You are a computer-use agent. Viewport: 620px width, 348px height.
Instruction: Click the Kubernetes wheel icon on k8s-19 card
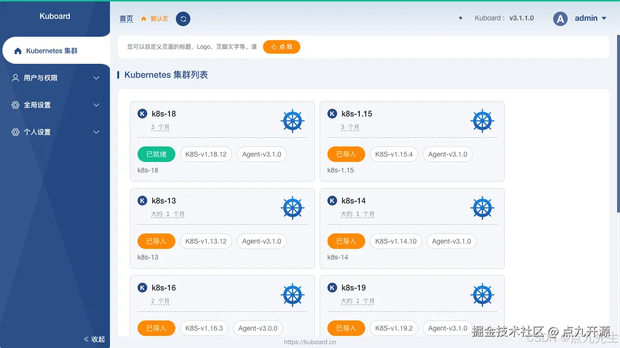(x=482, y=295)
